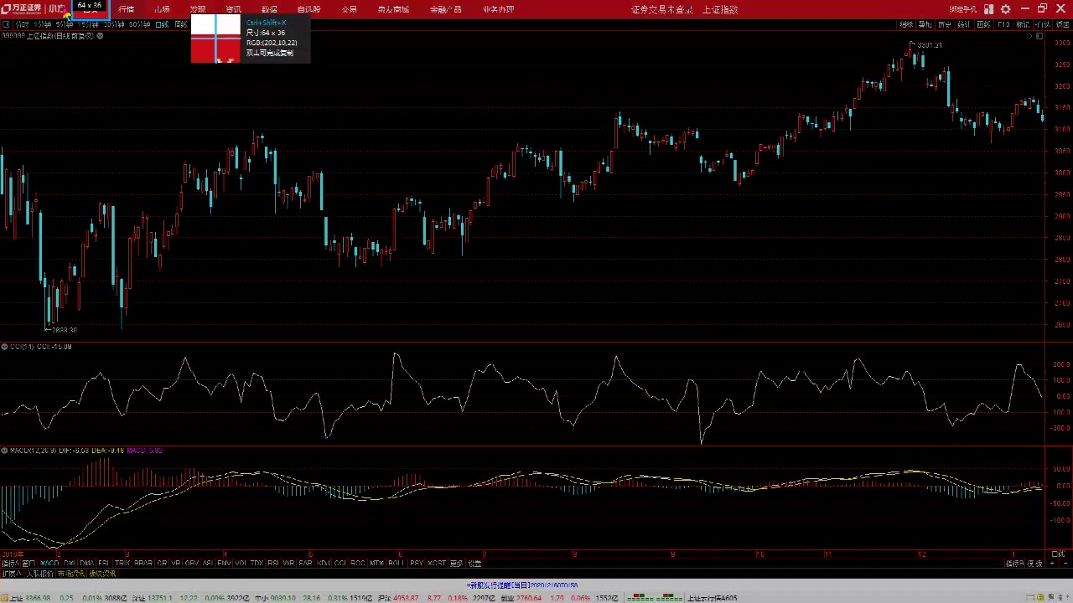This screenshot has width=1073, height=603.
Task: Select the MCST indicator tab
Action: [436, 563]
